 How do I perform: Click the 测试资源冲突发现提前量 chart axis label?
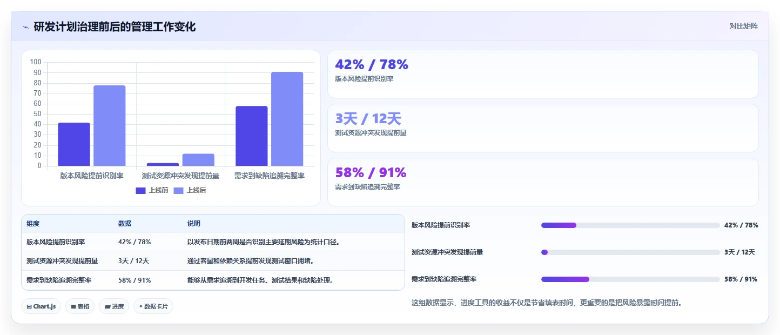pyautogui.click(x=180, y=176)
